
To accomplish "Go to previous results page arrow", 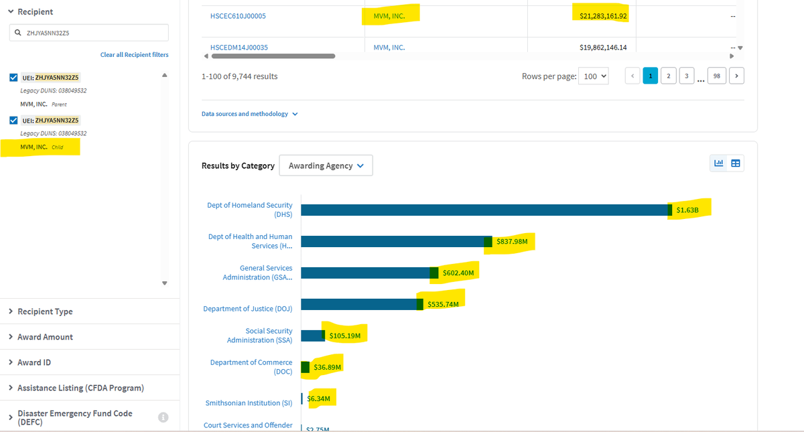I will point(632,76).
